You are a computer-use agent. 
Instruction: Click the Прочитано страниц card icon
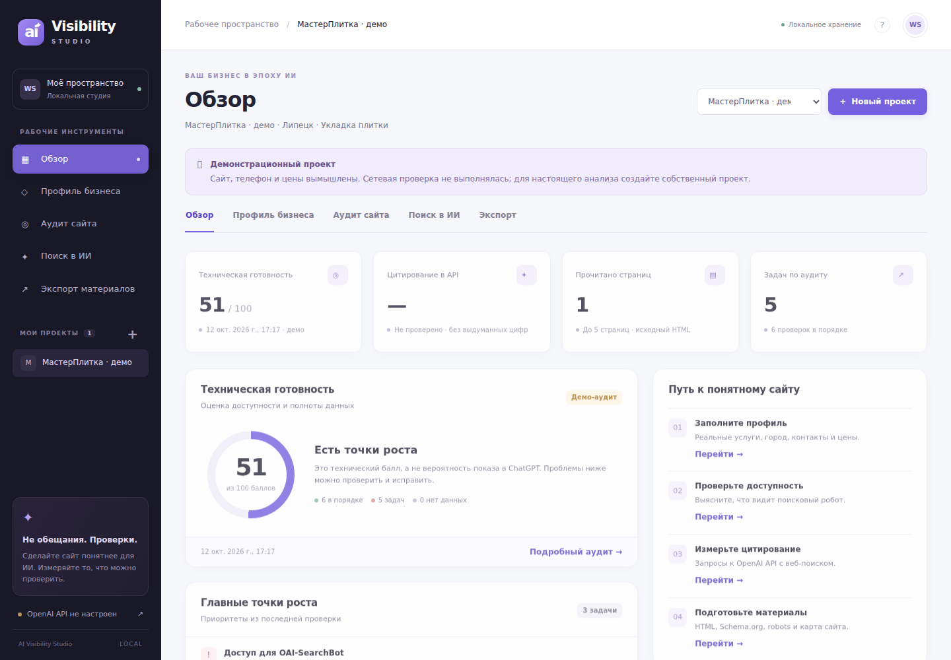pos(715,275)
